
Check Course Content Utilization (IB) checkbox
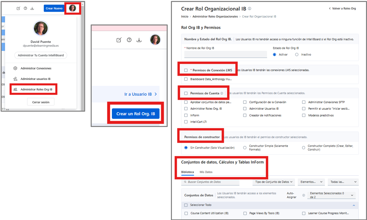point(186,213)
